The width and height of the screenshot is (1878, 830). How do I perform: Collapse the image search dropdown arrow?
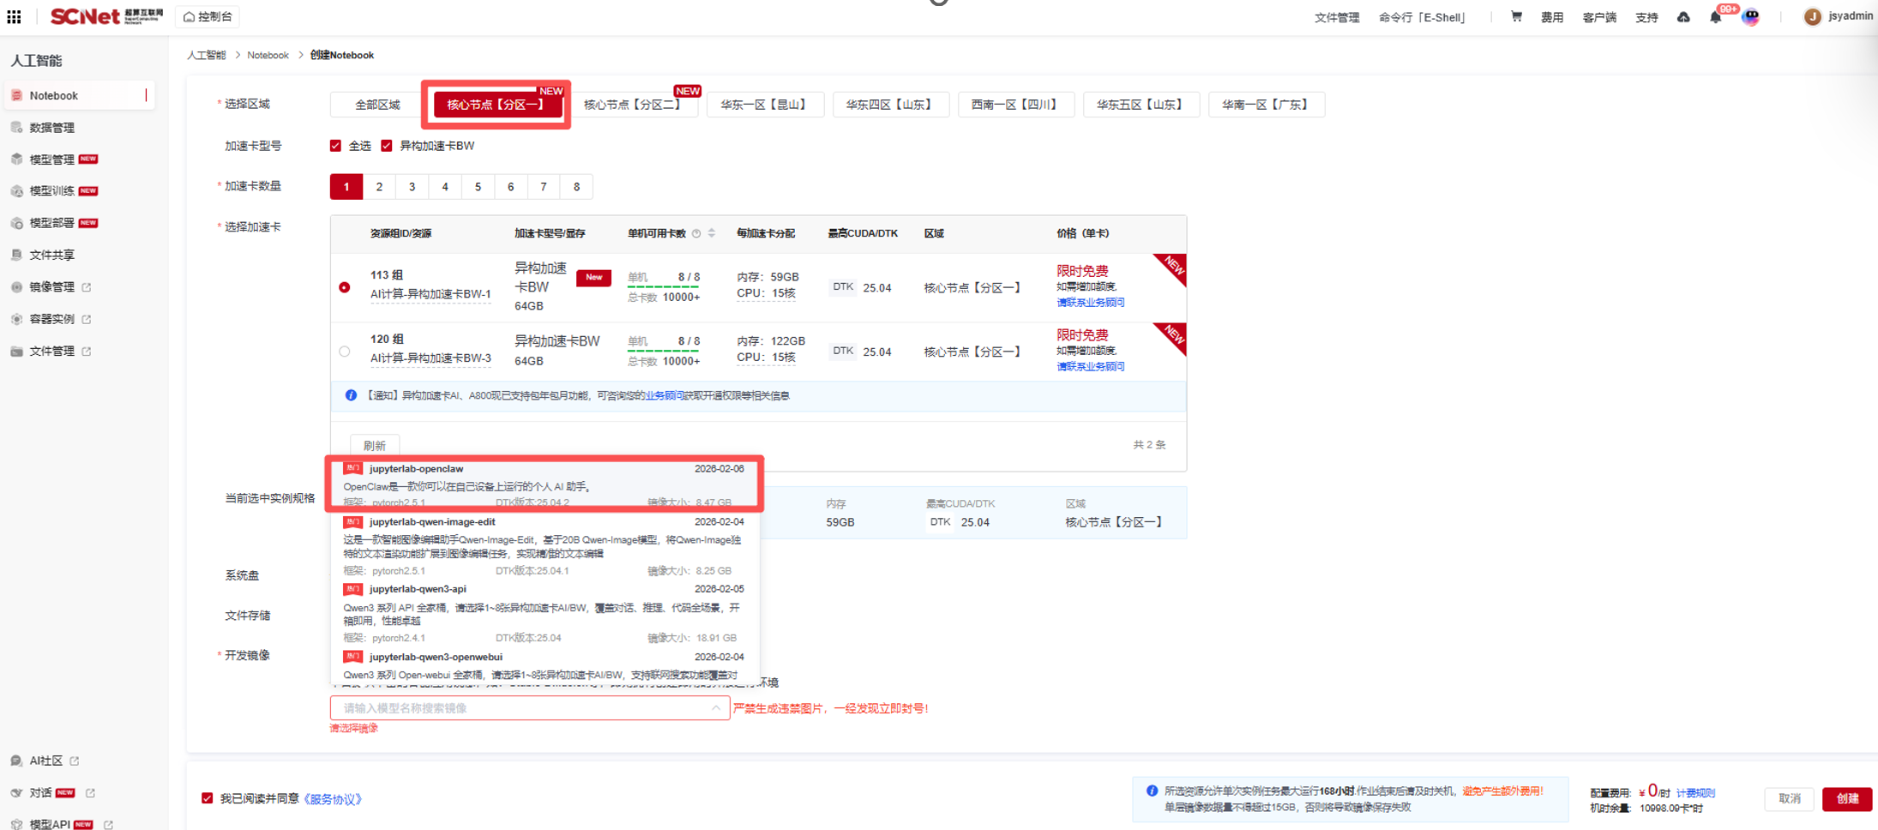(715, 708)
